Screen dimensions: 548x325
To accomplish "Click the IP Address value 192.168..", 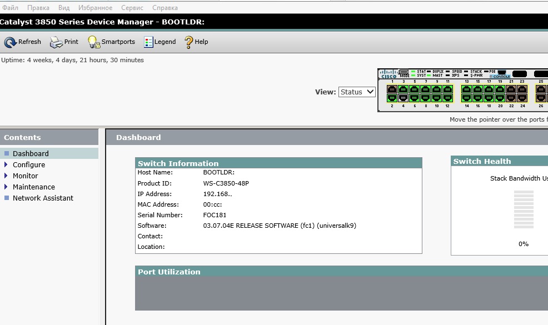I will pyautogui.click(x=217, y=194).
